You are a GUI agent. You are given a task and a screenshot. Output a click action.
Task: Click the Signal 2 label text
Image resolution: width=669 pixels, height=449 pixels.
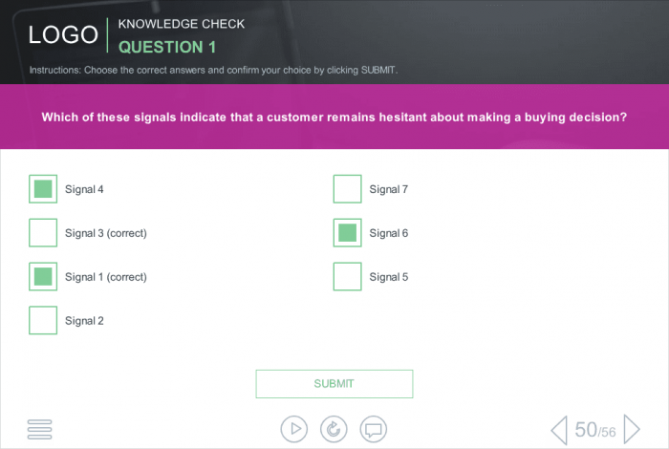(84, 321)
